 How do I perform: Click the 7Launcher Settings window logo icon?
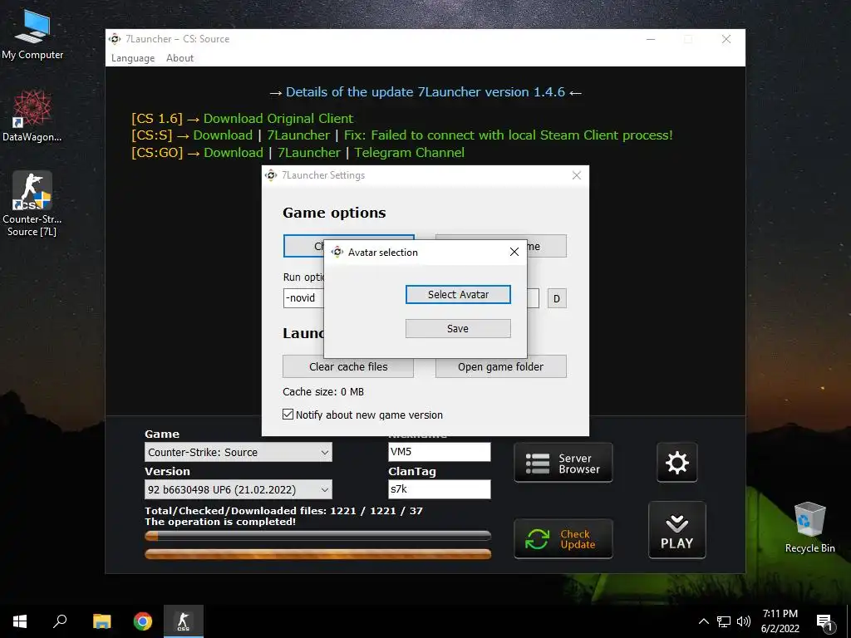pyautogui.click(x=270, y=175)
